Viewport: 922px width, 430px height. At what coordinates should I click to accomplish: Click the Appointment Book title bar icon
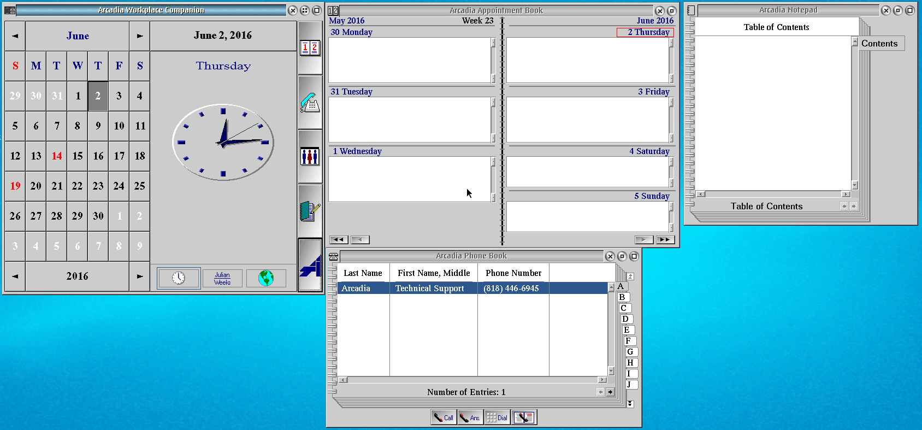point(333,10)
